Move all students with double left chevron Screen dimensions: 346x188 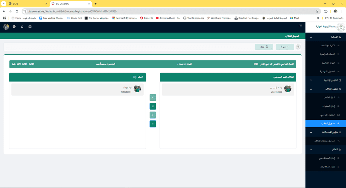[x=153, y=106]
